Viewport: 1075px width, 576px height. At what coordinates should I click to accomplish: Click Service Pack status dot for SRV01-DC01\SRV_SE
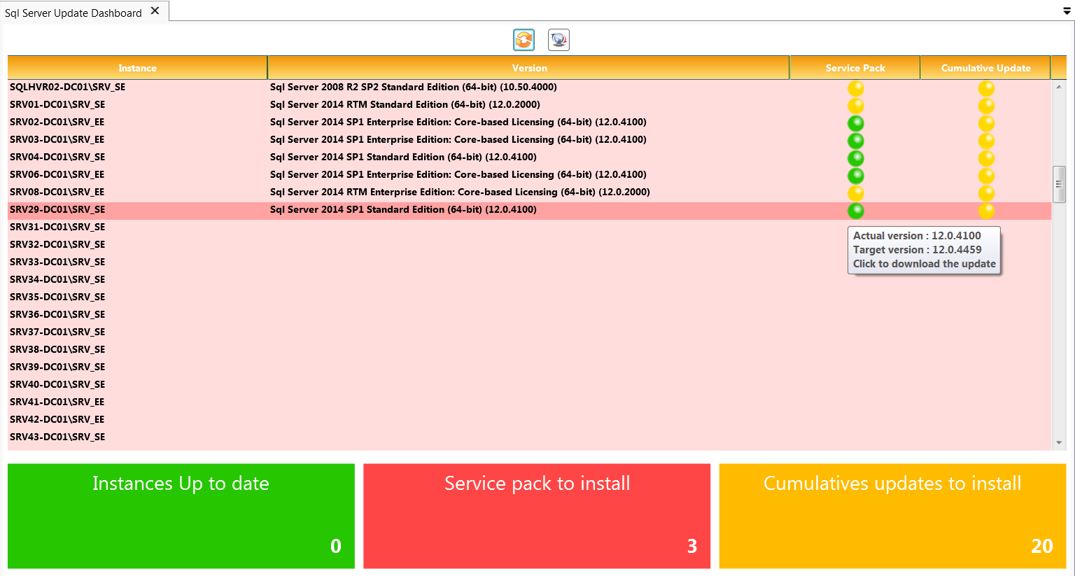click(855, 106)
